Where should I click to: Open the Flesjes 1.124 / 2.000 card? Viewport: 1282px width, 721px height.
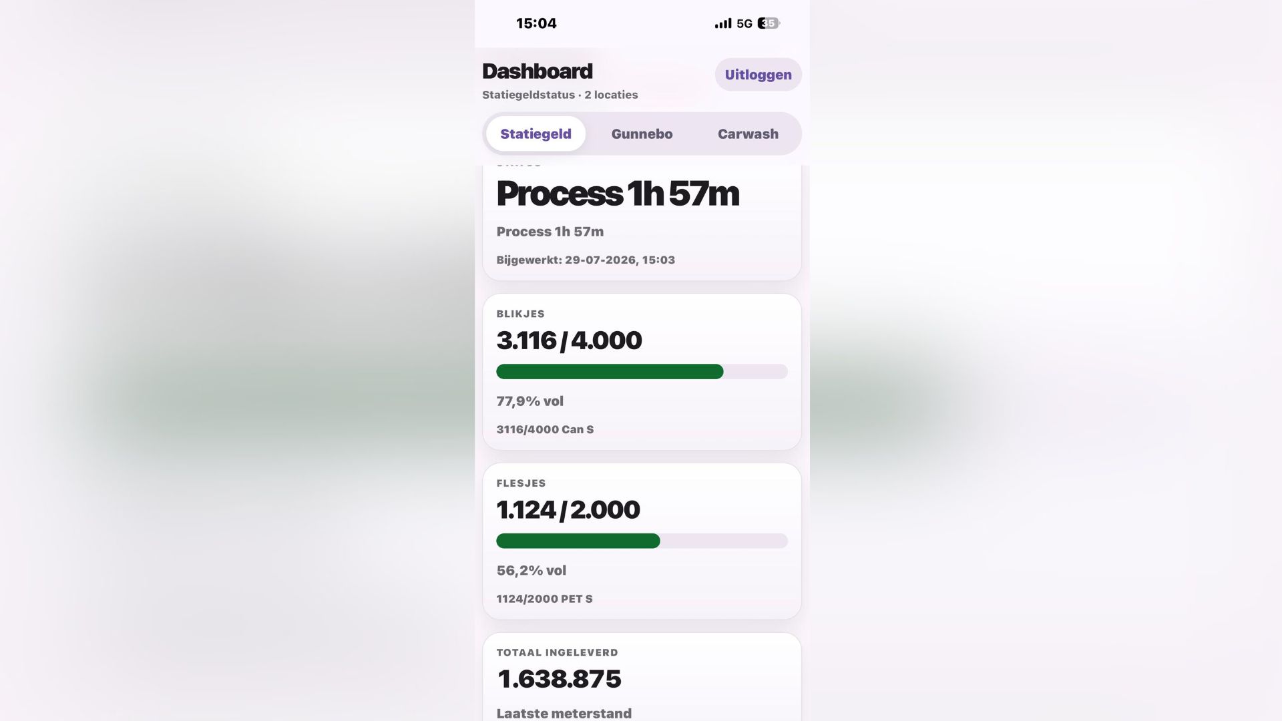642,541
